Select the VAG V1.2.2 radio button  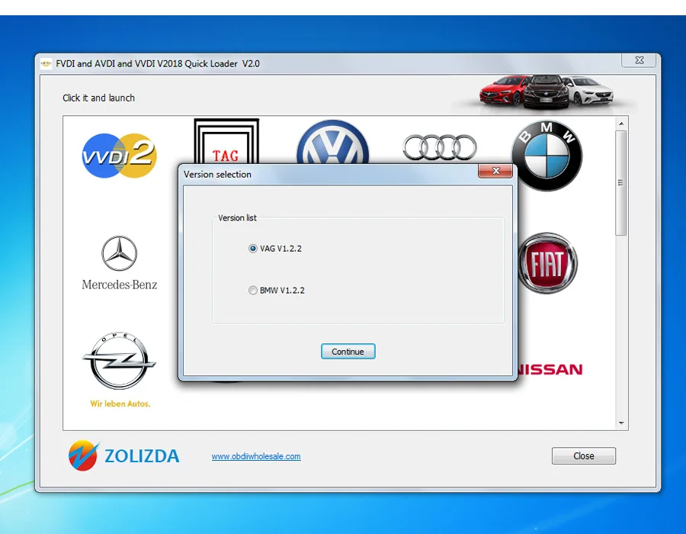click(252, 249)
